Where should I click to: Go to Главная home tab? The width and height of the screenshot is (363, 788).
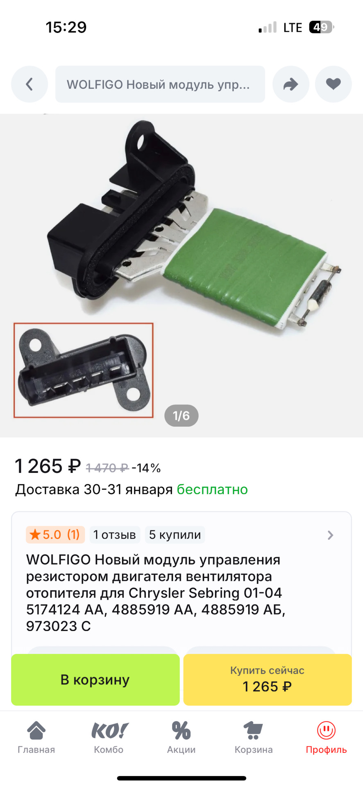(36, 738)
